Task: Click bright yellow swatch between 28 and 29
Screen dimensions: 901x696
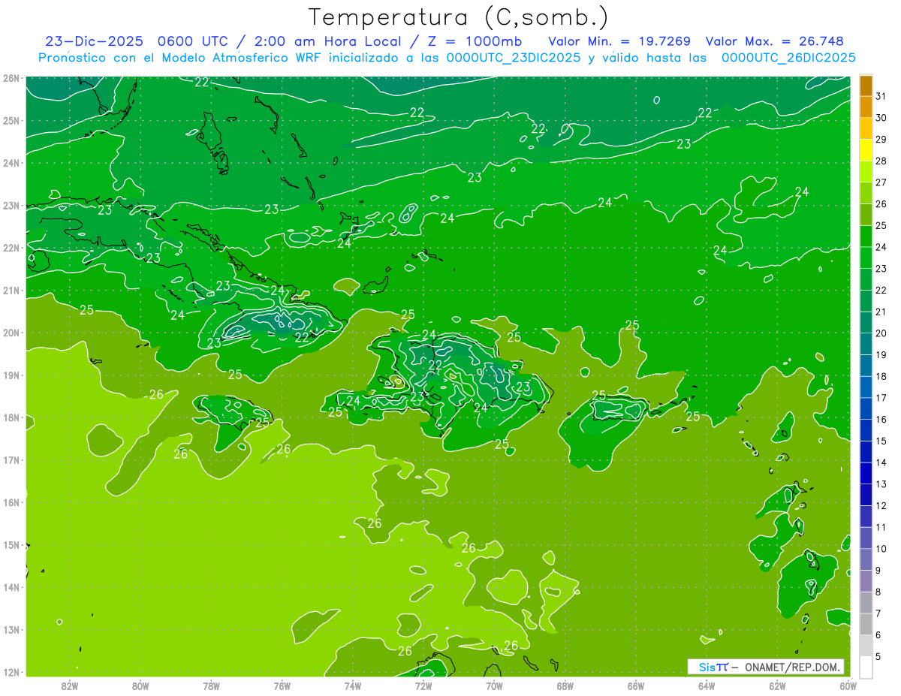Action: [866, 150]
